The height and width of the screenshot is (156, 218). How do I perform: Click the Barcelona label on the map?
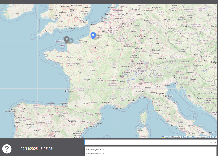(x=94, y=127)
